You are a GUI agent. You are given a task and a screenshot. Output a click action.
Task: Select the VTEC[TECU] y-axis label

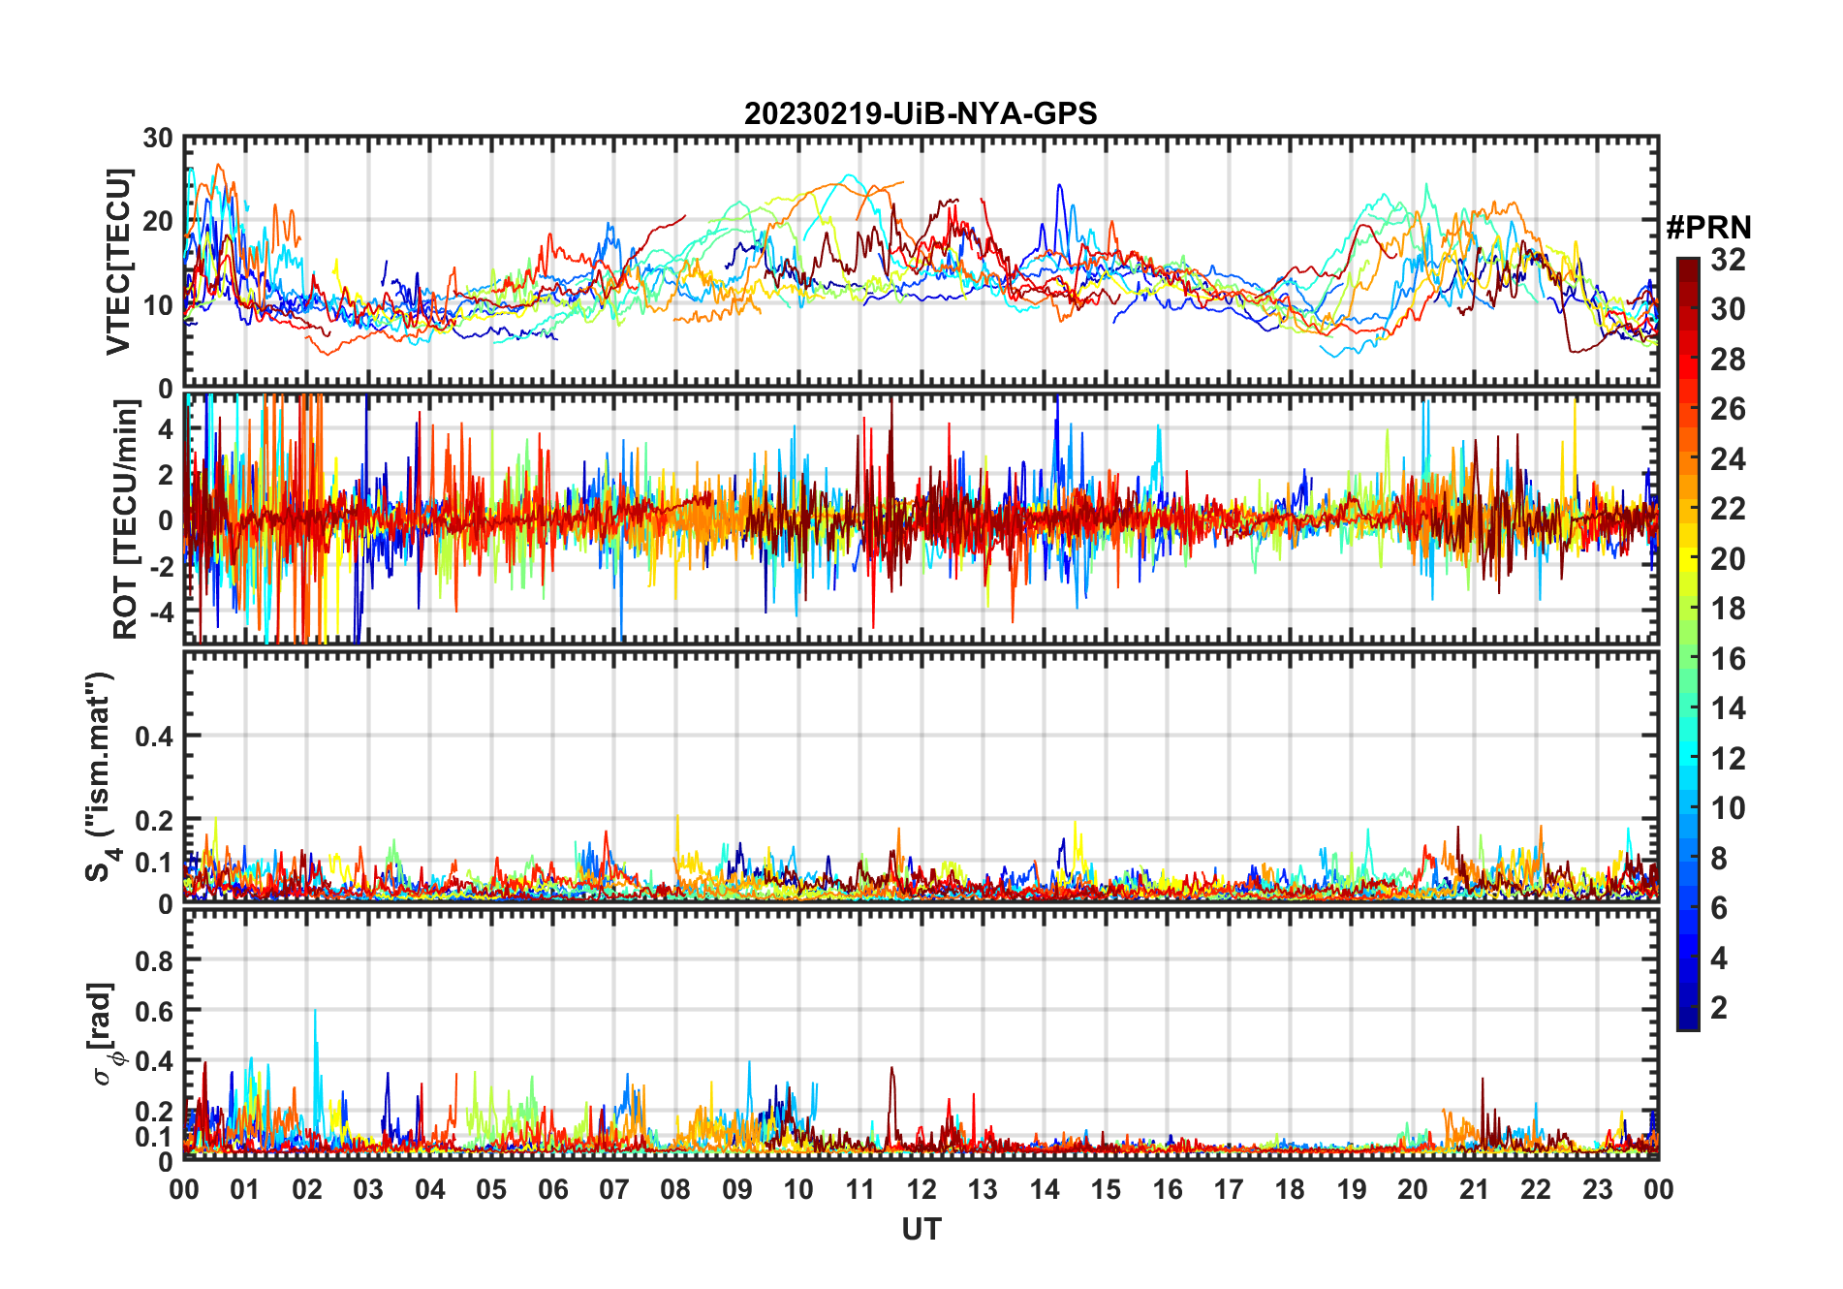118,262
